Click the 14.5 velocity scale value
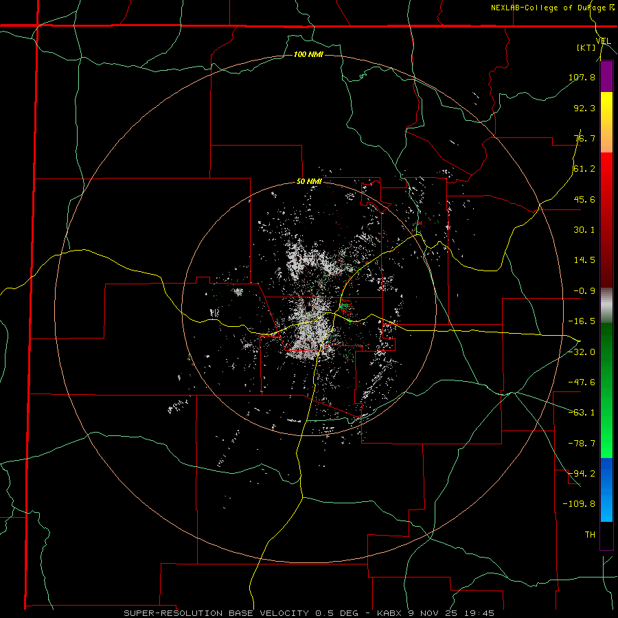Image resolution: width=618 pixels, height=618 pixels. [584, 260]
